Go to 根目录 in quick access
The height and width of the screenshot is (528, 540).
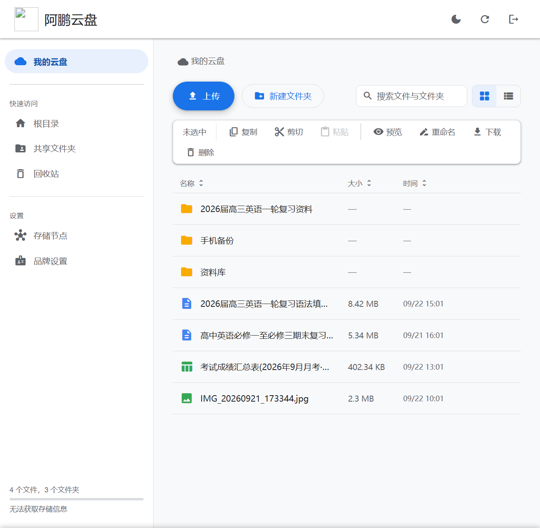tap(76, 124)
